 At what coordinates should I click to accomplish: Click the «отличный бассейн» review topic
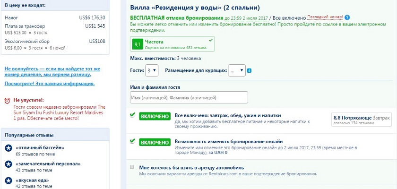click(x=41, y=146)
